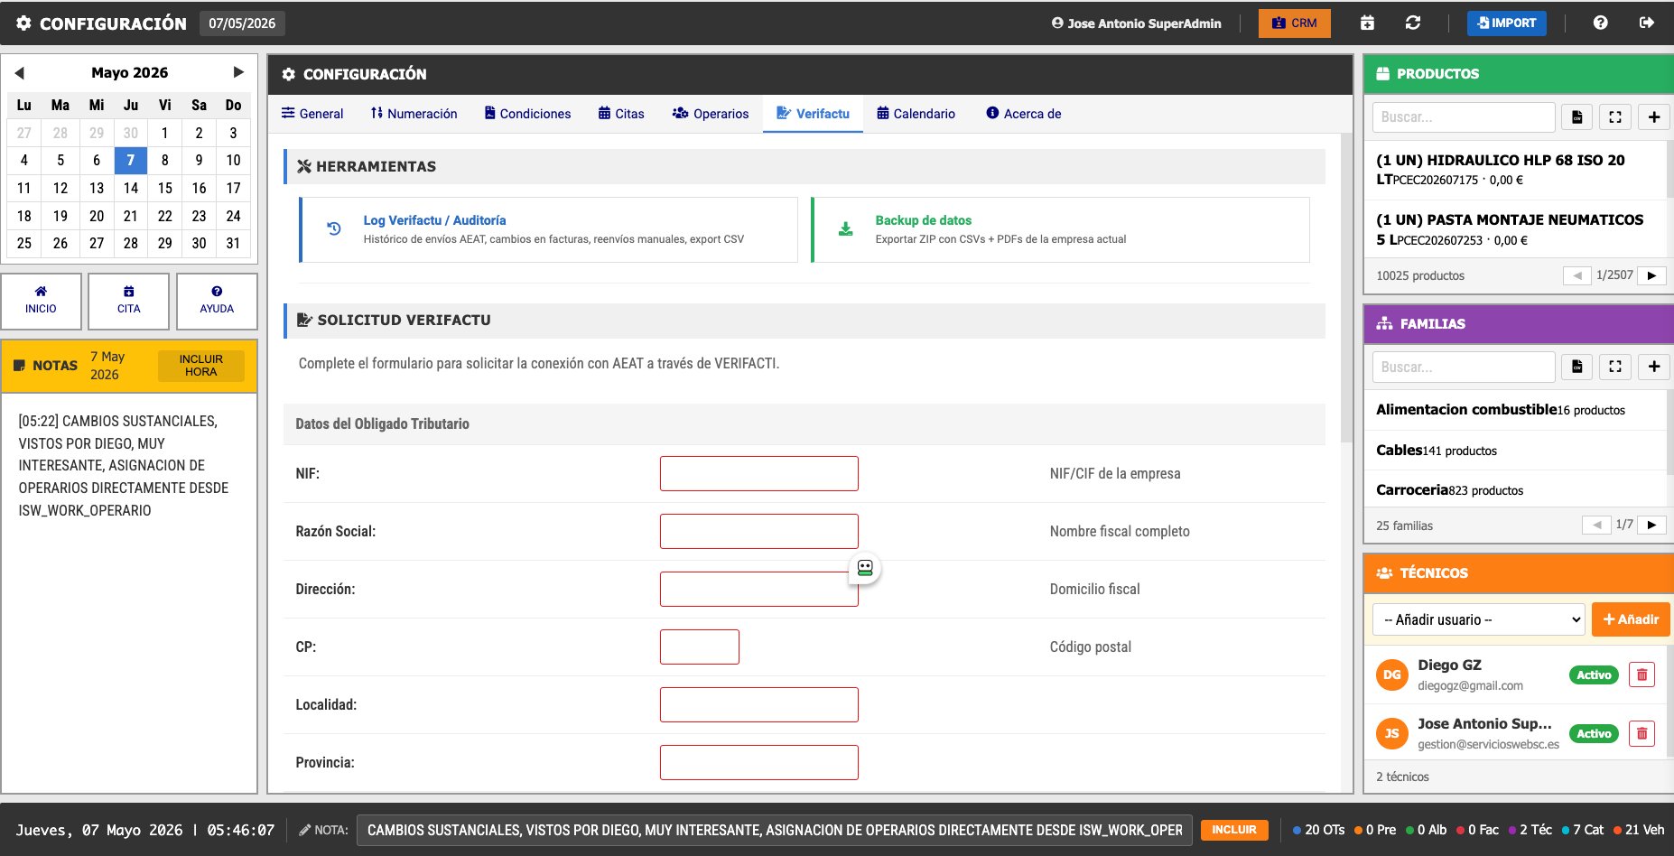
Task: Switch to the Verifactu tab
Action: (813, 114)
